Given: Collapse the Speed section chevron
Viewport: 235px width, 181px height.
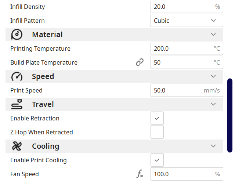Looking at the screenshot, I should point(213,76).
